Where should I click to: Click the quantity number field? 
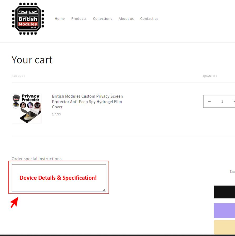222,101
